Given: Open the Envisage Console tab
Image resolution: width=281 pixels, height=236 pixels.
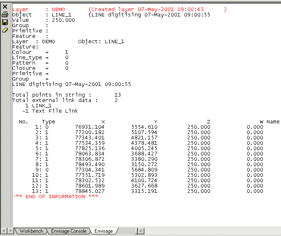Looking at the screenshot, I should 69,231.
